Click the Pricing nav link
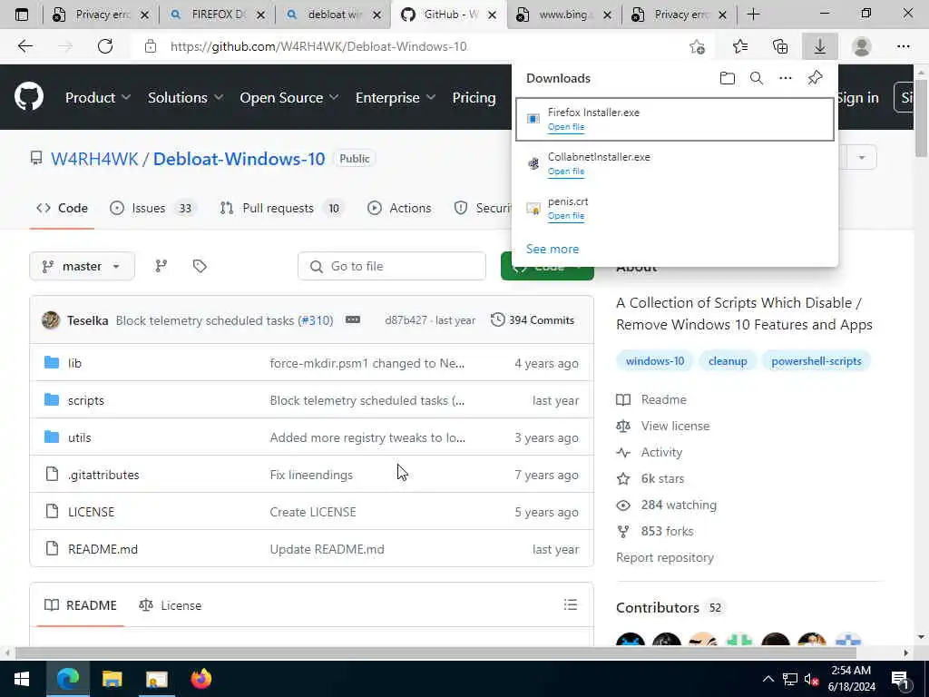 click(x=474, y=97)
